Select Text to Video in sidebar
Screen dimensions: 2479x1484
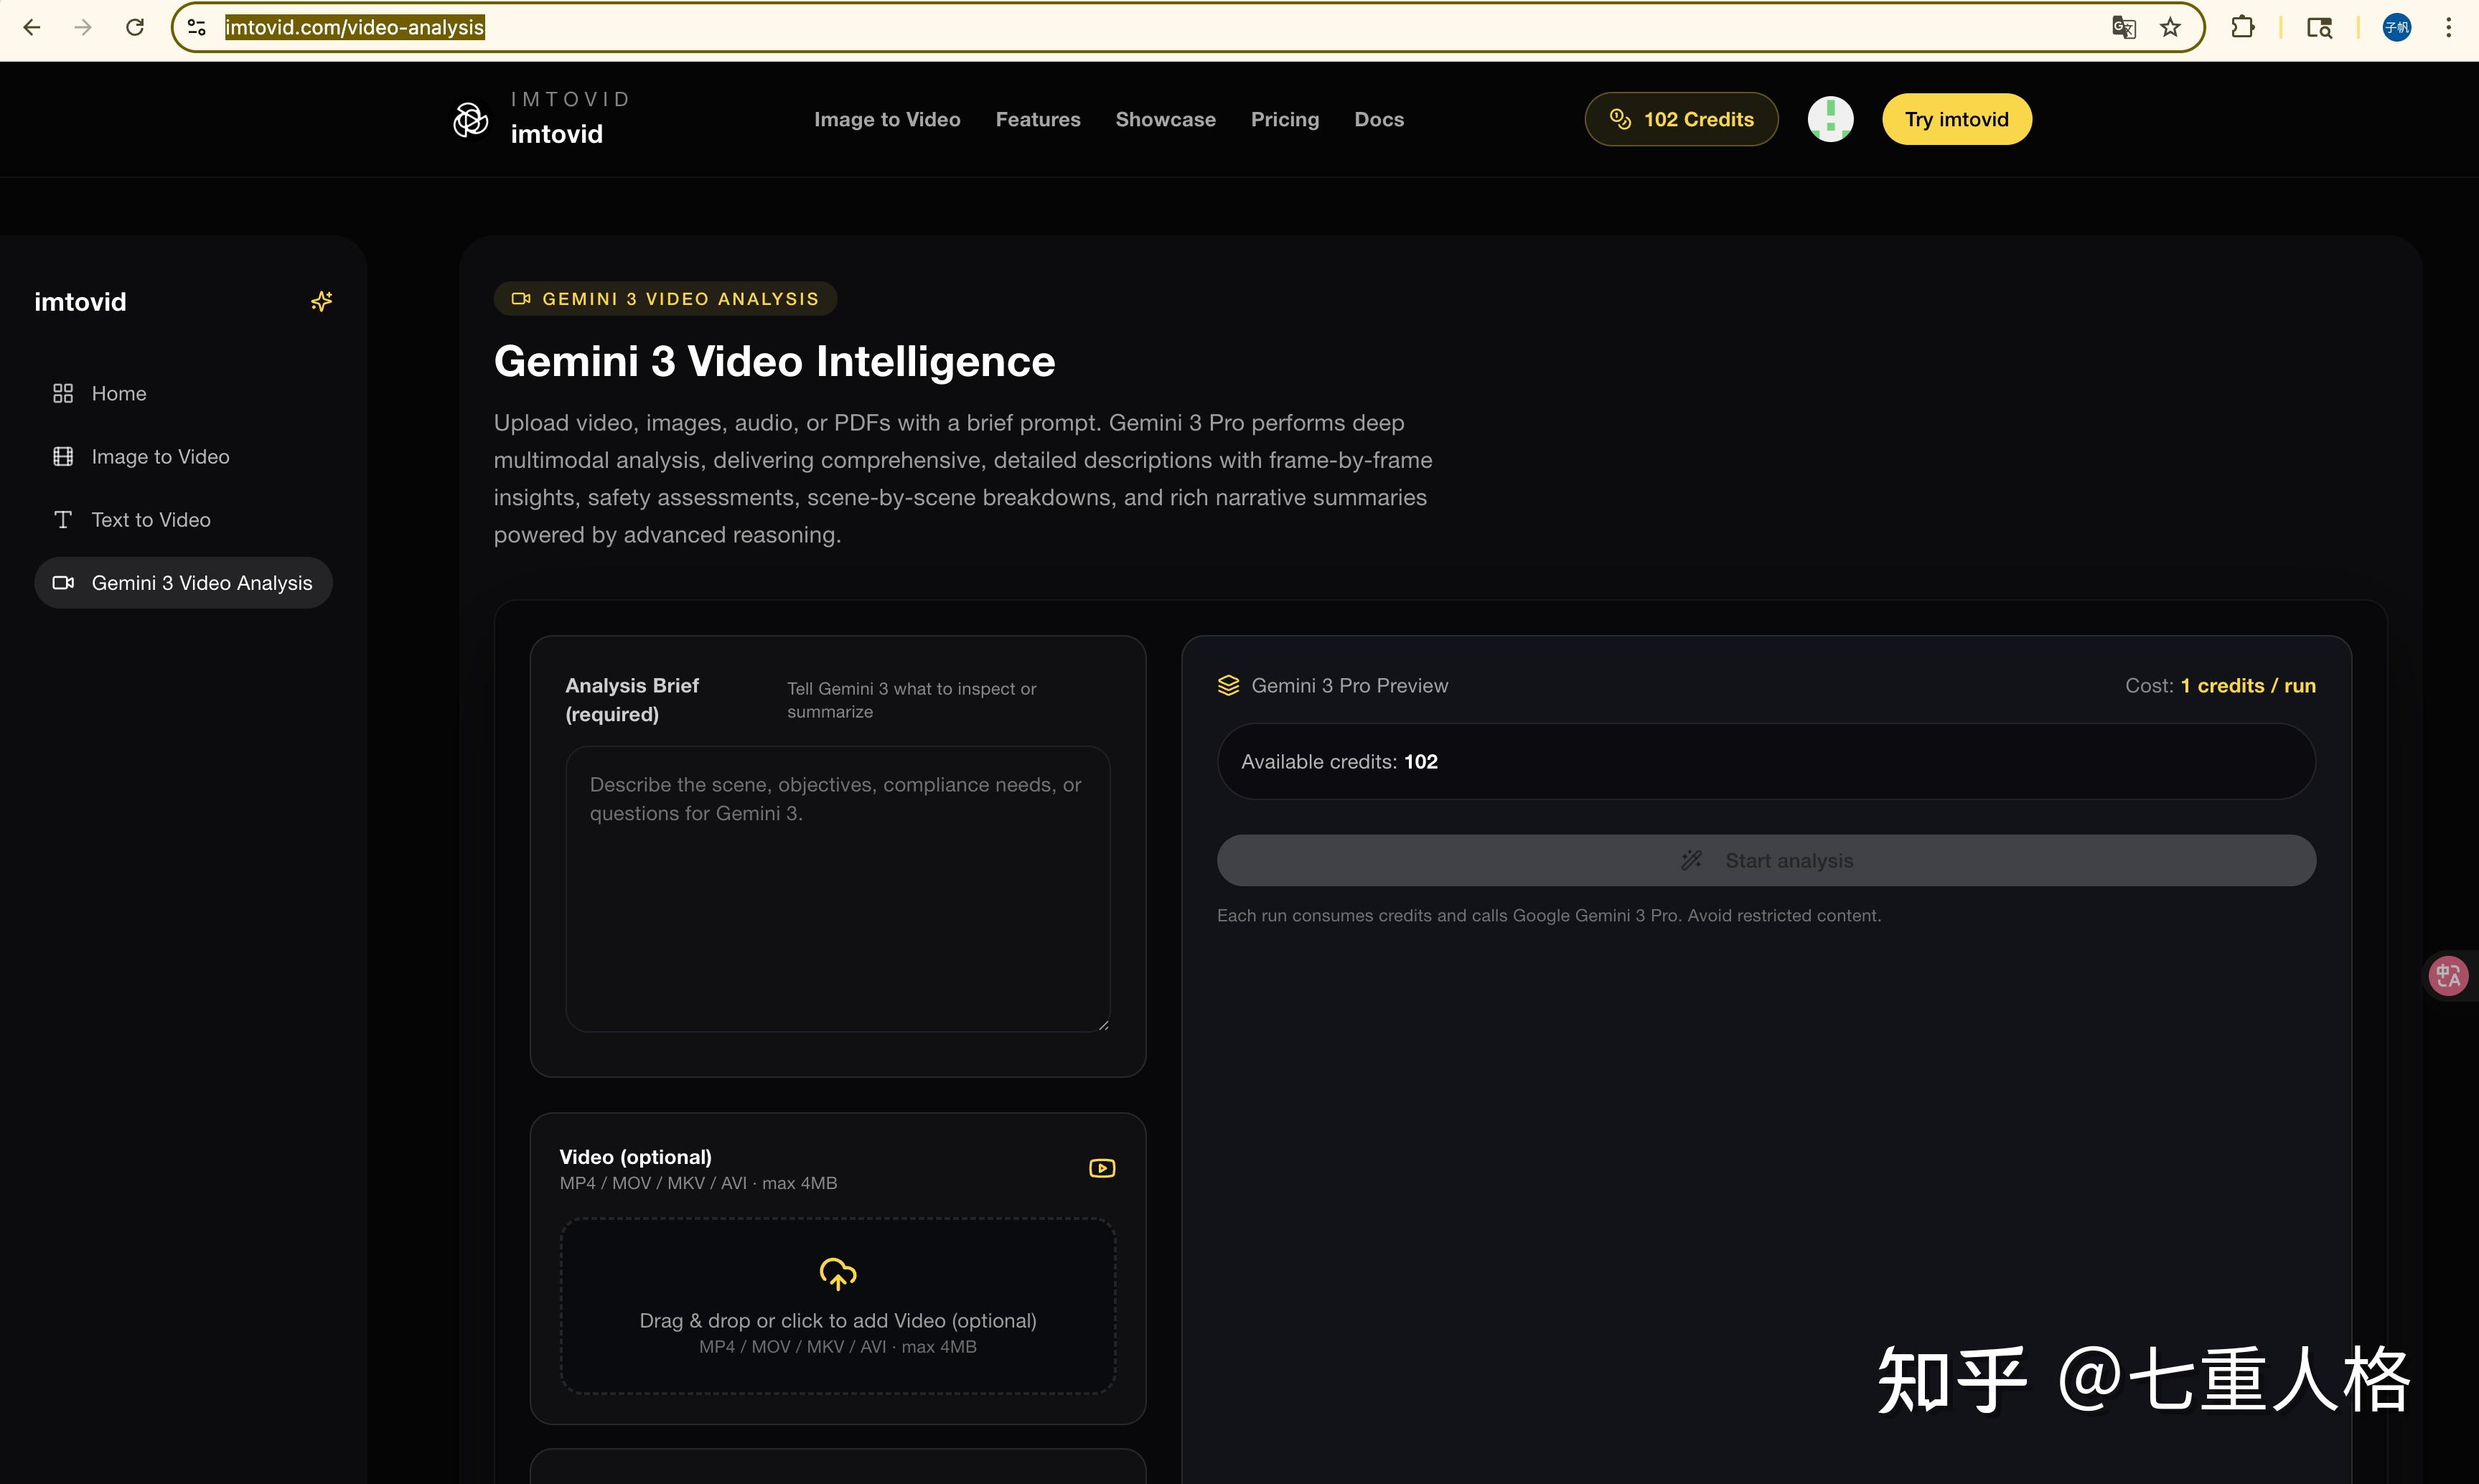tap(150, 520)
